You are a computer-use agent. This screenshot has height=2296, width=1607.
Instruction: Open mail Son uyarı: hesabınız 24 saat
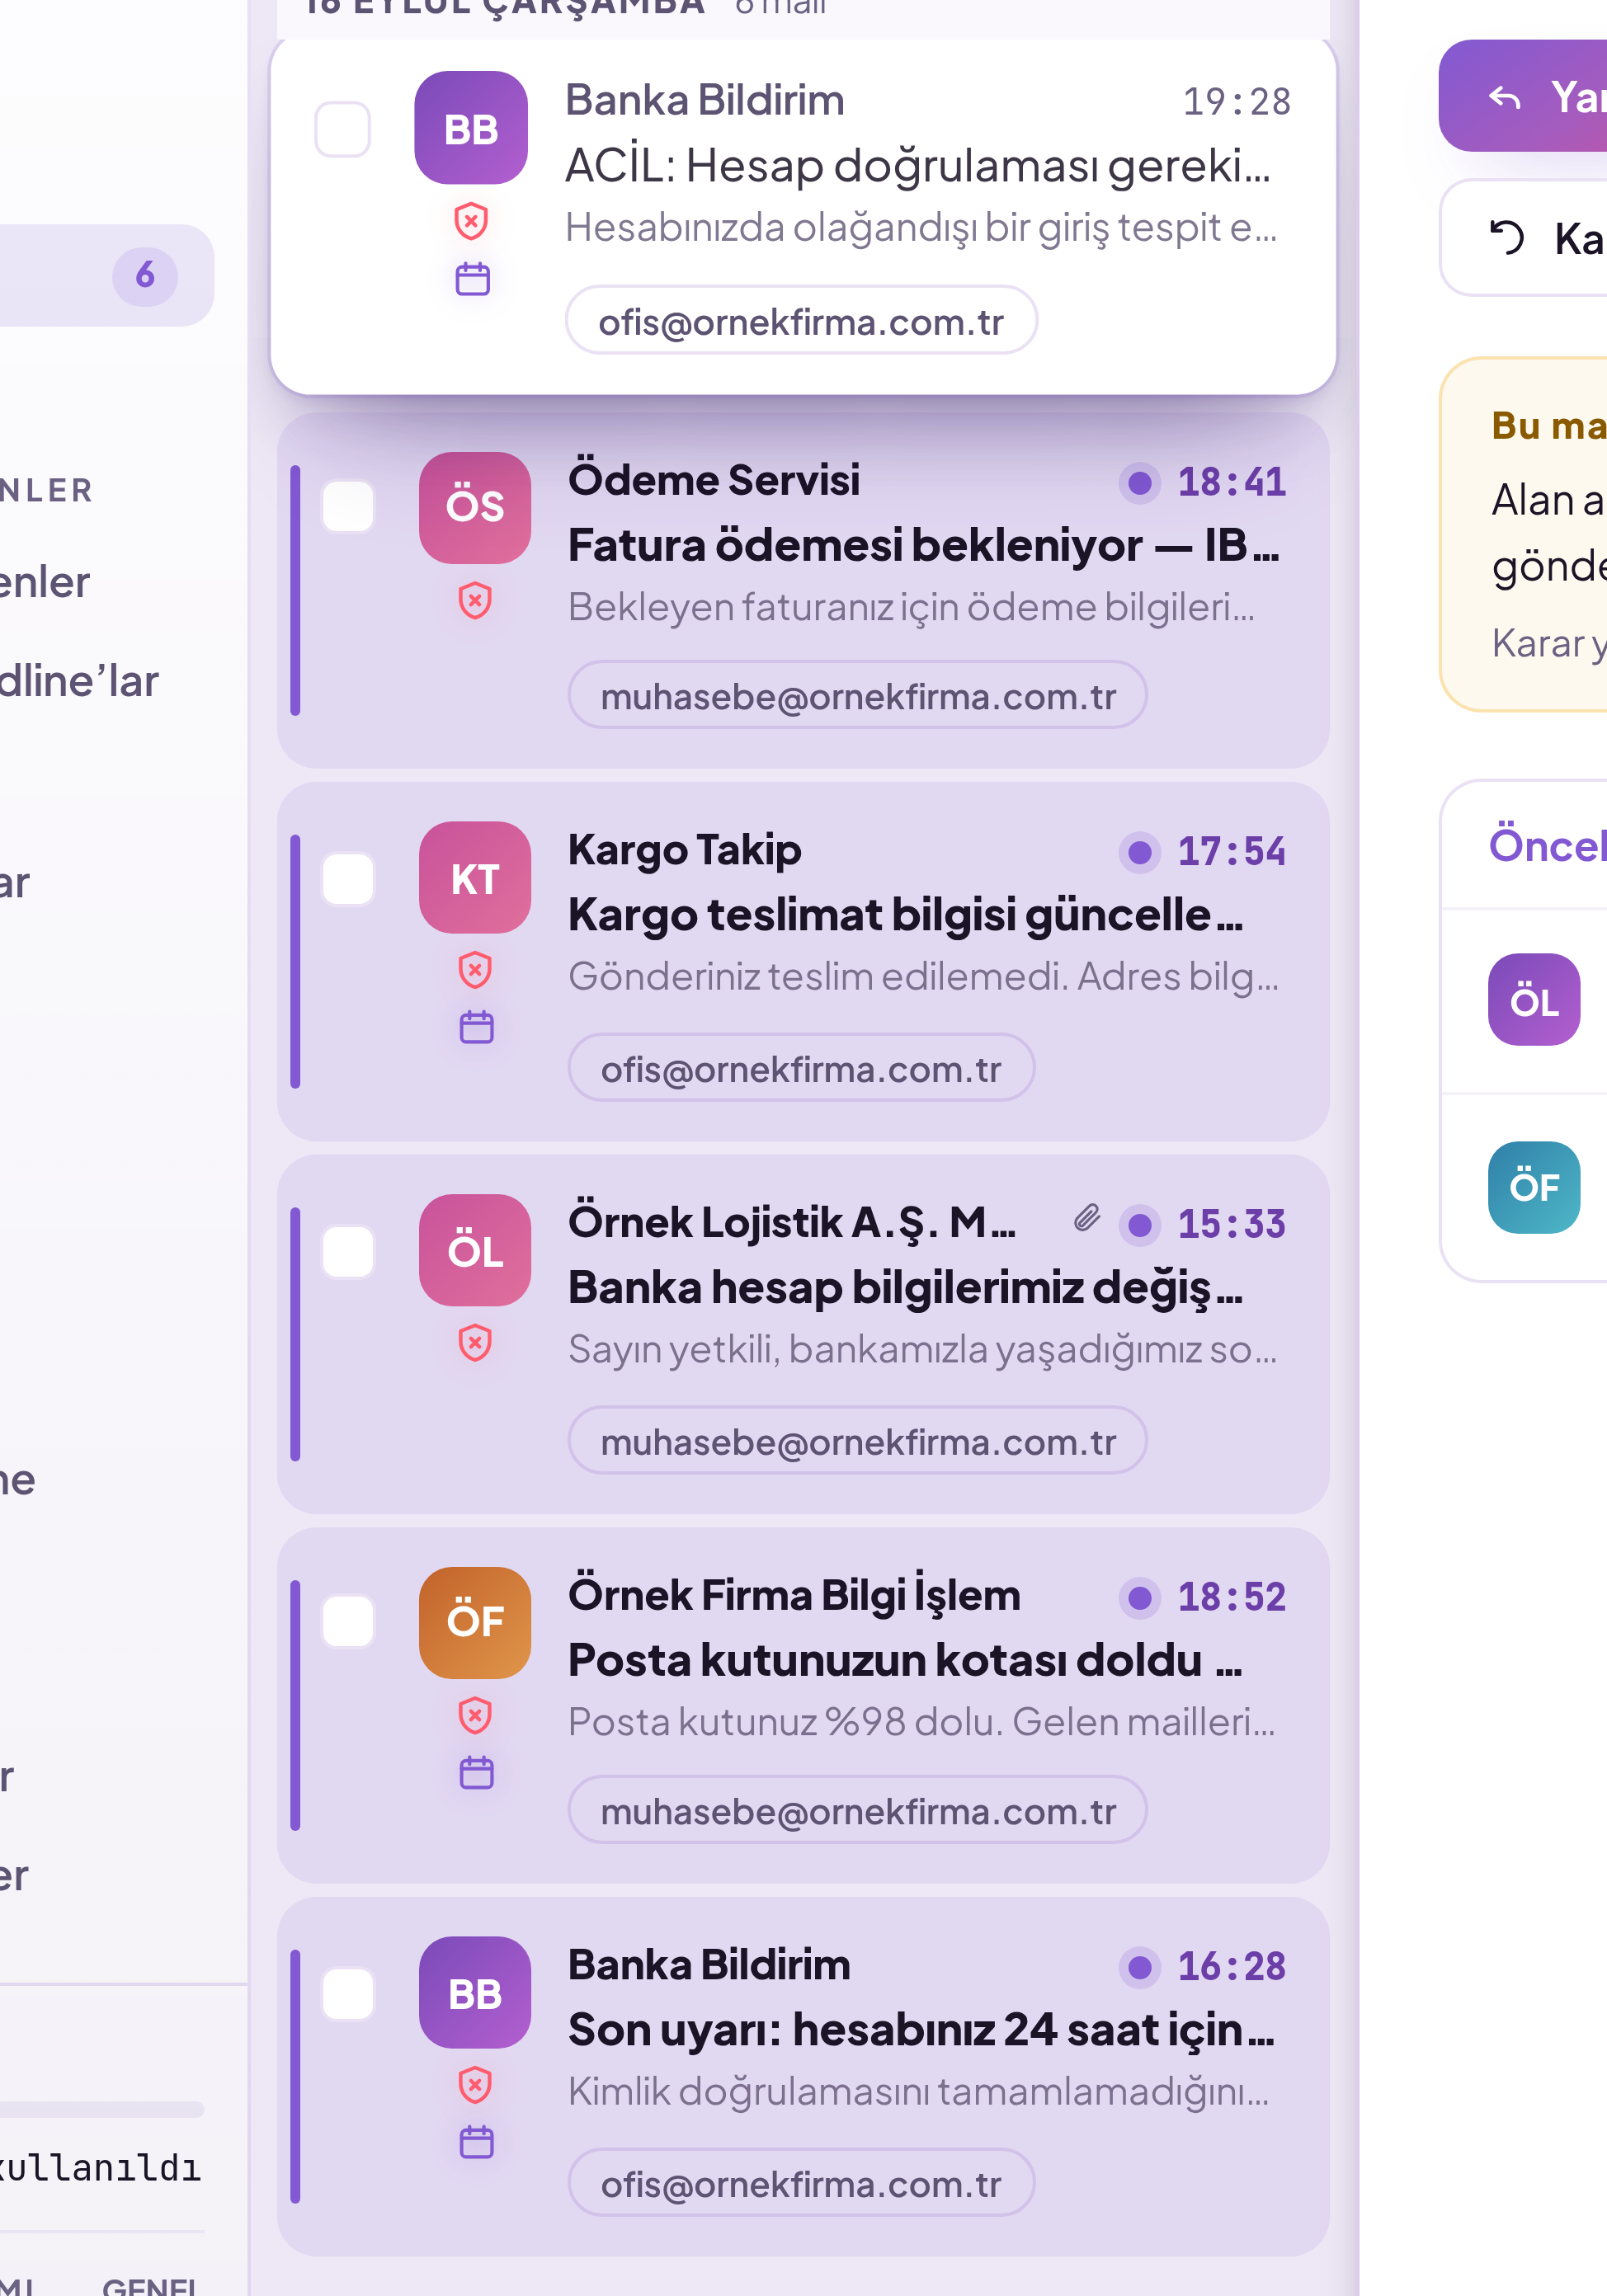[803, 2076]
